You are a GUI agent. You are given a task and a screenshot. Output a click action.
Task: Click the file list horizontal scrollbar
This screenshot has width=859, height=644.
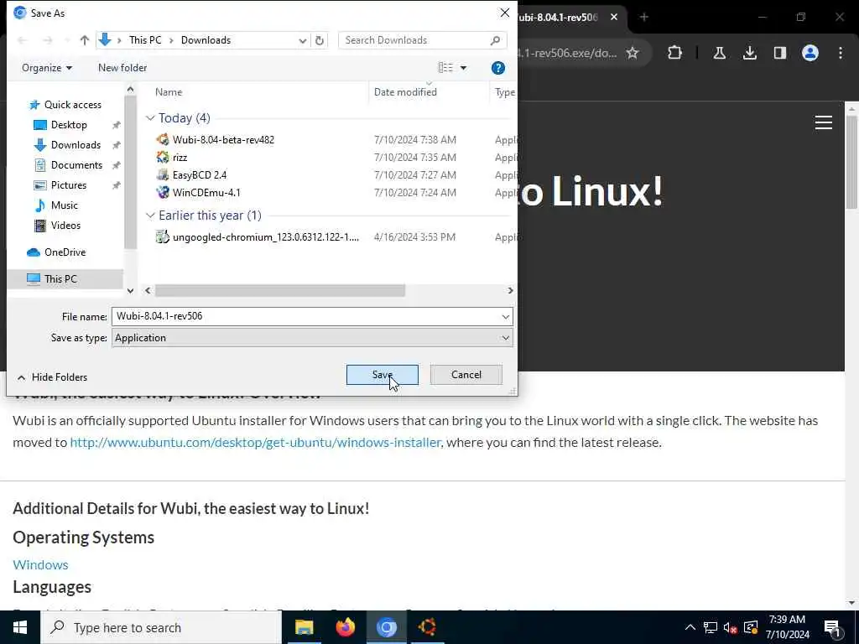[280, 291]
